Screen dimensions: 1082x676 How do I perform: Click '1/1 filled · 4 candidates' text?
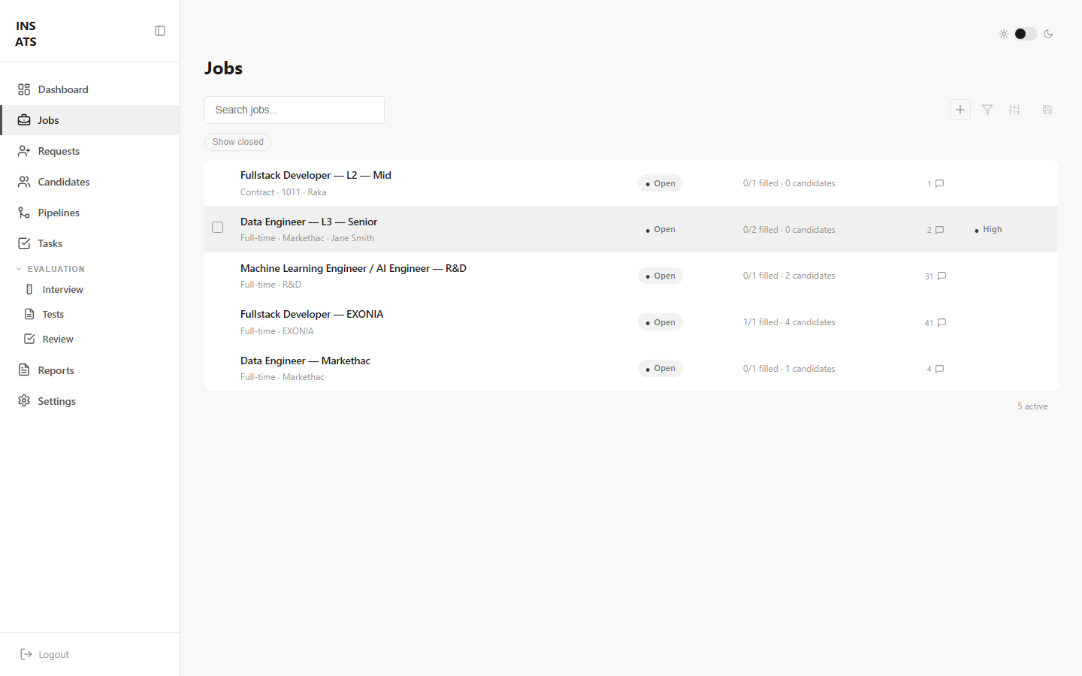click(789, 322)
